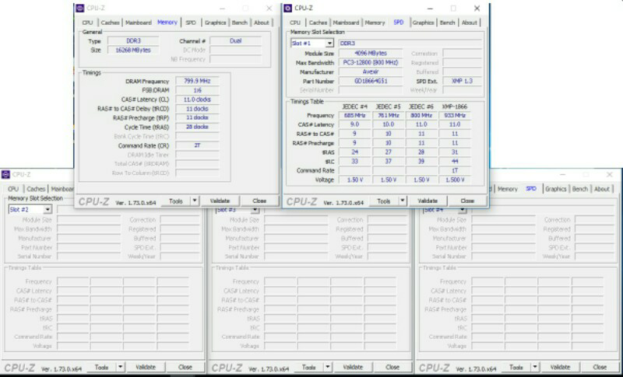Open CPU tab in the Slot #2 window
This screenshot has width=623, height=377.
pyautogui.click(x=13, y=189)
